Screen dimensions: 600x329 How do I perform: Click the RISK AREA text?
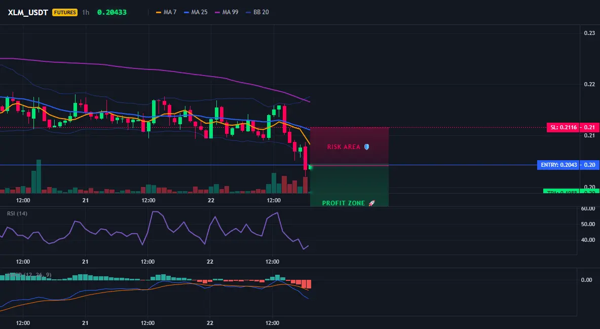pyautogui.click(x=344, y=147)
